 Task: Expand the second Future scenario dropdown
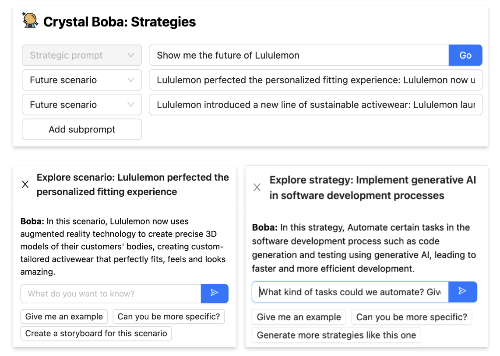pyautogui.click(x=82, y=105)
